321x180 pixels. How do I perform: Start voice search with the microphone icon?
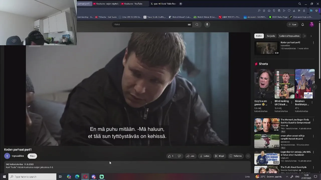(x=207, y=24)
